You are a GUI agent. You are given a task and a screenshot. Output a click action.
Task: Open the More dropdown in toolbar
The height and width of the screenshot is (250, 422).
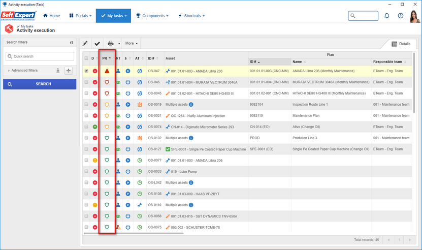click(x=132, y=43)
